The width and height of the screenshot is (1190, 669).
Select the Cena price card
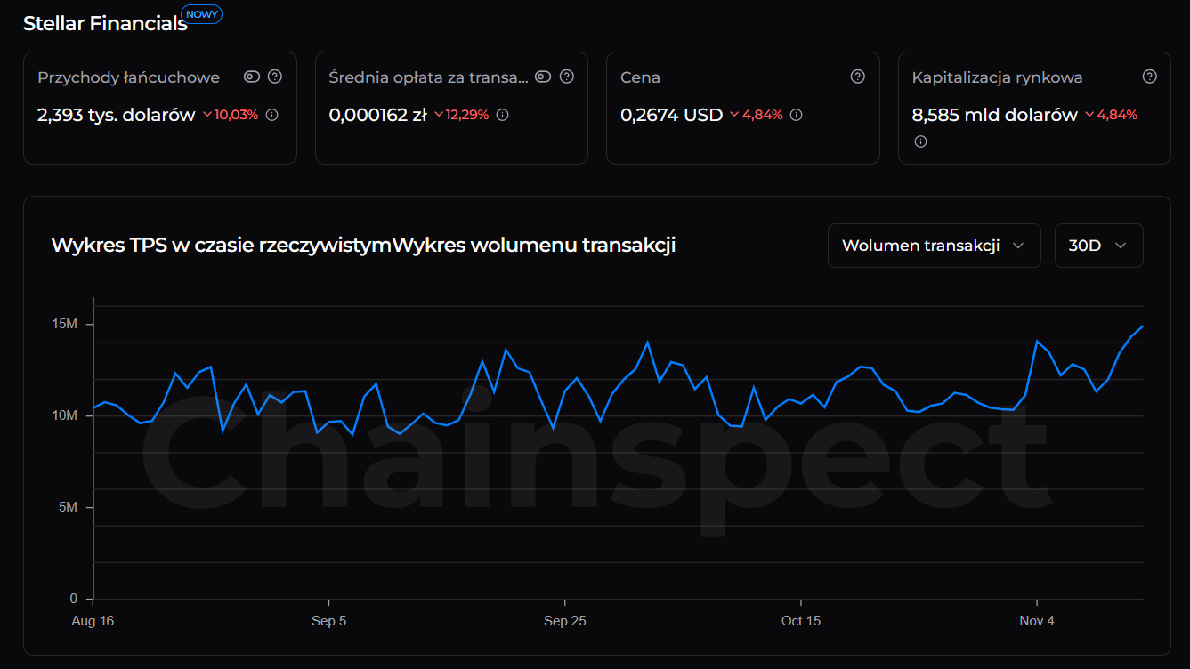coord(742,108)
